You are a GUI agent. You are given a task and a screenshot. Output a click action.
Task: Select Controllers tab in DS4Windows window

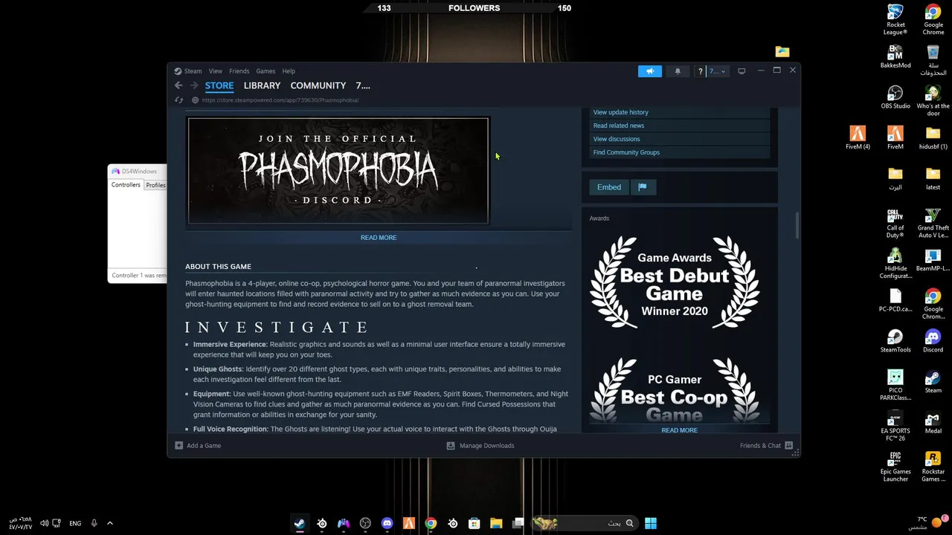coord(126,185)
